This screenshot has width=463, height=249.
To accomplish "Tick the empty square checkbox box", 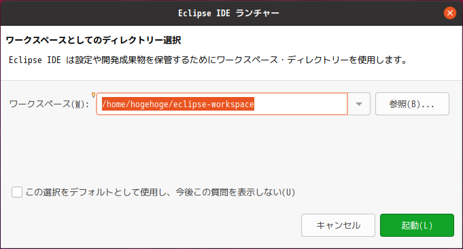I will point(17,192).
